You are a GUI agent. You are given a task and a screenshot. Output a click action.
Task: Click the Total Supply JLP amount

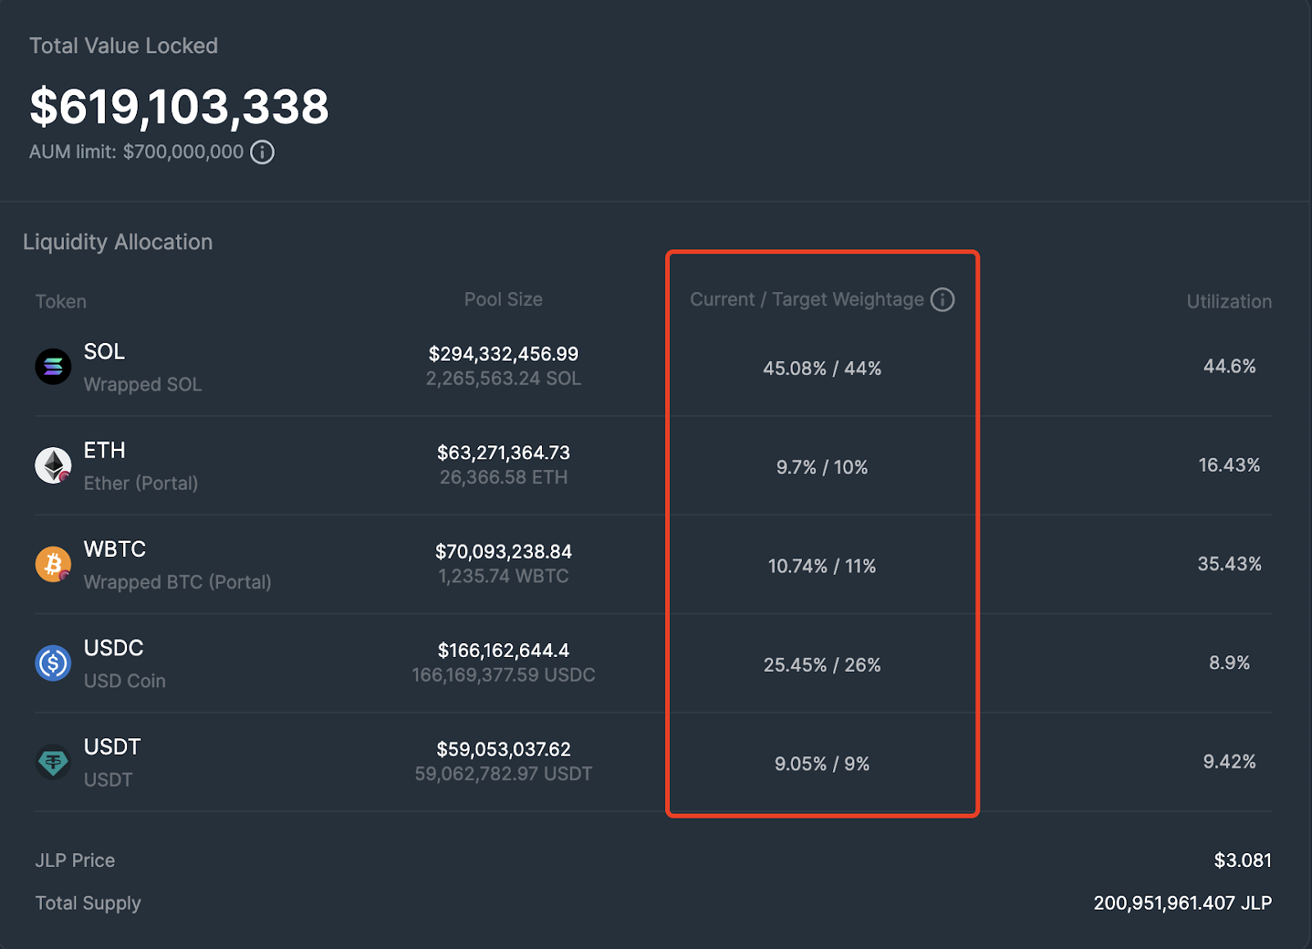(1182, 903)
